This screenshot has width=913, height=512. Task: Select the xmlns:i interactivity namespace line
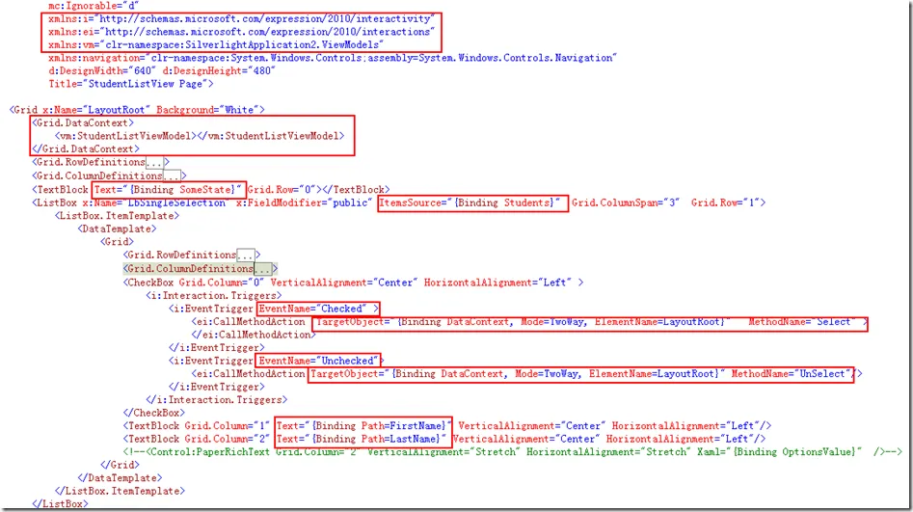click(x=241, y=18)
